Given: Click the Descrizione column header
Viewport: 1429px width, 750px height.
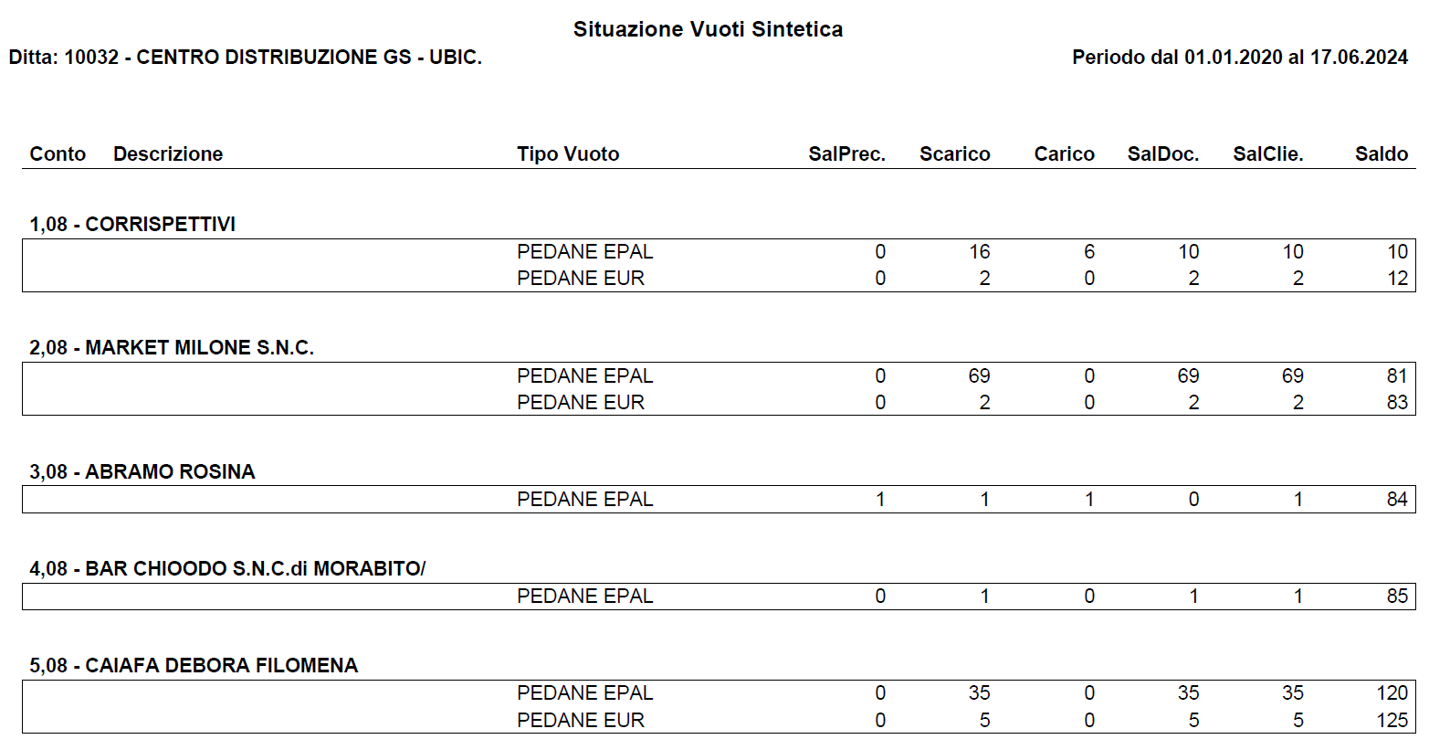Looking at the screenshot, I should tap(168, 153).
